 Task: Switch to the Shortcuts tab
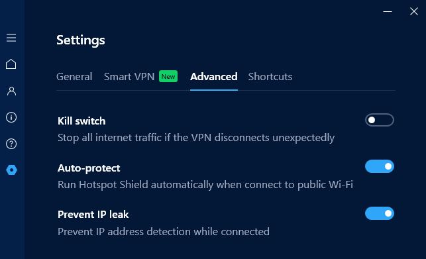tap(270, 77)
